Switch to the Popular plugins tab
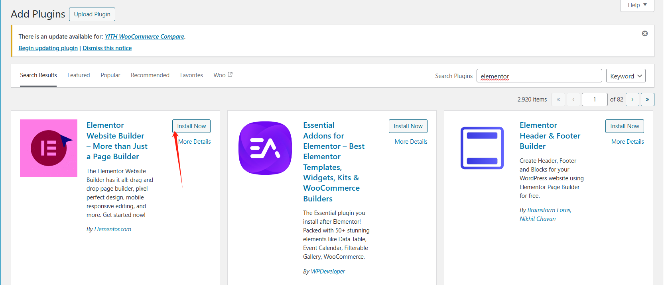 (110, 75)
